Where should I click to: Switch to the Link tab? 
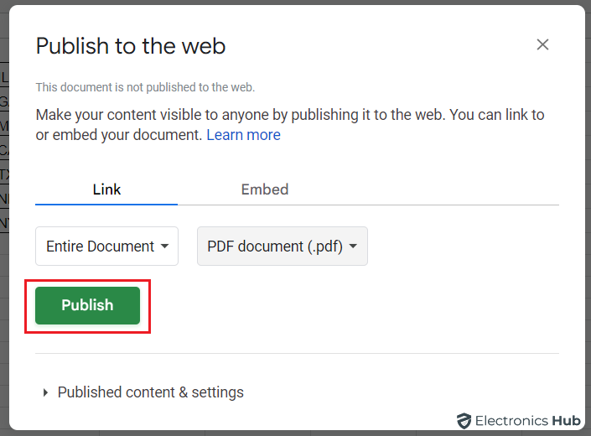tap(106, 189)
